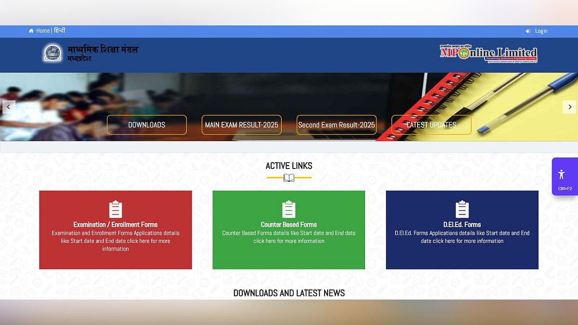Switch language to हिन्दी
Screen dimensions: 578x325
59,31
